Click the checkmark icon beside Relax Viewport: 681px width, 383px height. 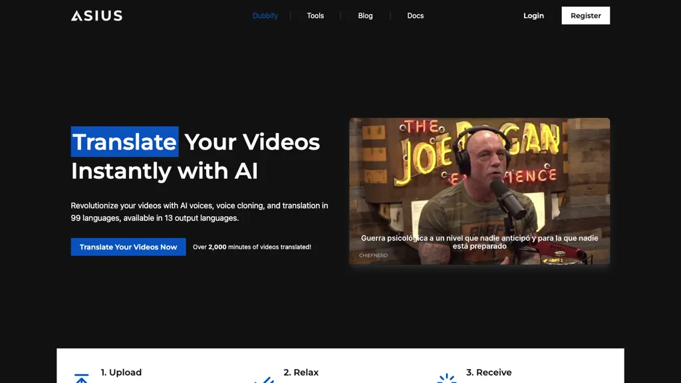click(x=264, y=380)
